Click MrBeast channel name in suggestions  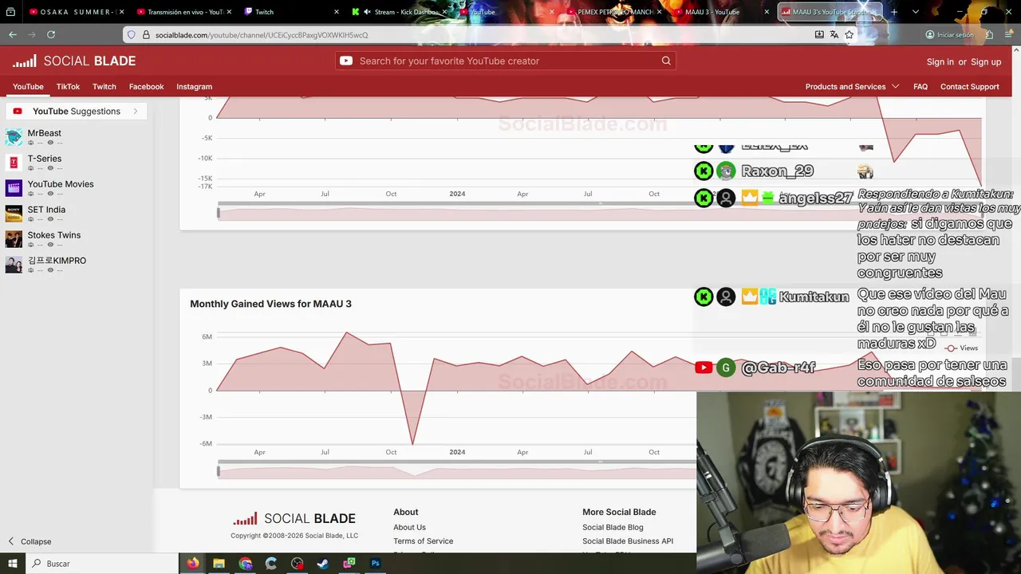point(45,133)
